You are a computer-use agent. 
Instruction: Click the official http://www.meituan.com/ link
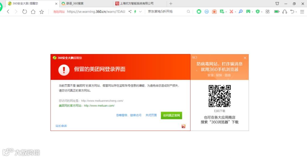pos(99,106)
